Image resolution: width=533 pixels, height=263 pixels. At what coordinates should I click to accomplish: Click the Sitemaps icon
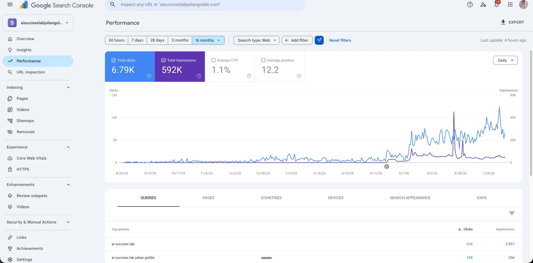click(x=10, y=121)
